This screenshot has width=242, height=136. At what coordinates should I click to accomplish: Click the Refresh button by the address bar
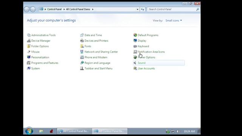tap(143, 9)
